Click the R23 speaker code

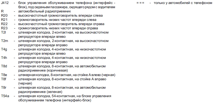coord(4,28)
